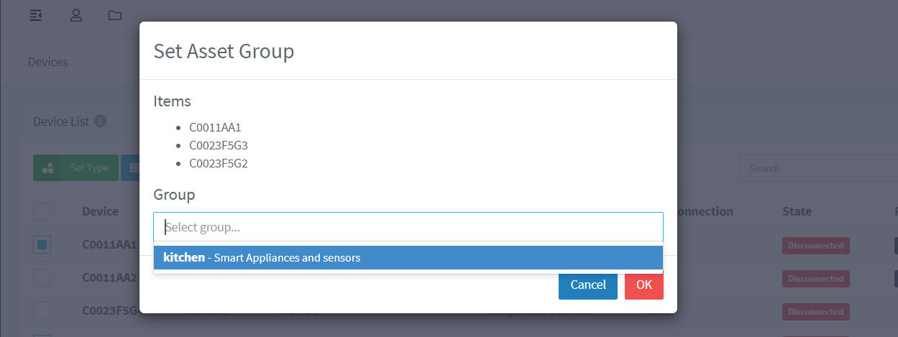Confirm with the red OK button
Screen dimensions: 898x337
(643, 285)
